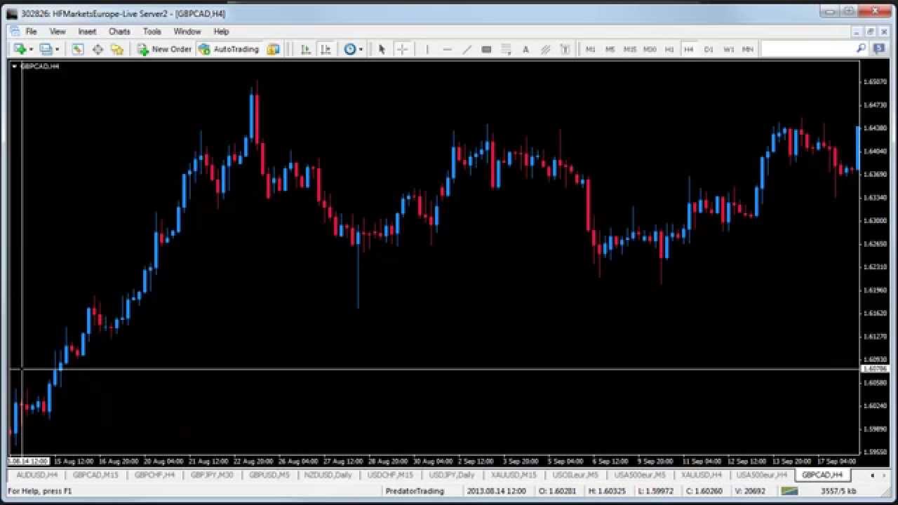Show more chart tabs with right arrow
This screenshot has height=505, width=898.
tap(883, 475)
